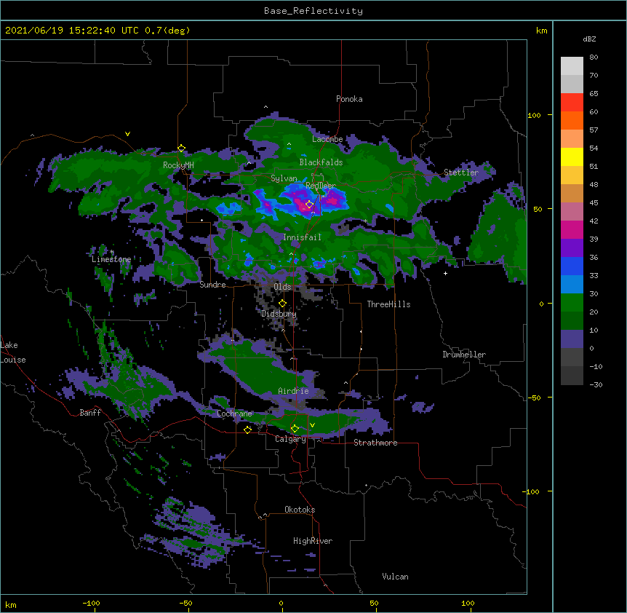Click the yellow diamond marker between Olds and Didsbury

coord(282,304)
